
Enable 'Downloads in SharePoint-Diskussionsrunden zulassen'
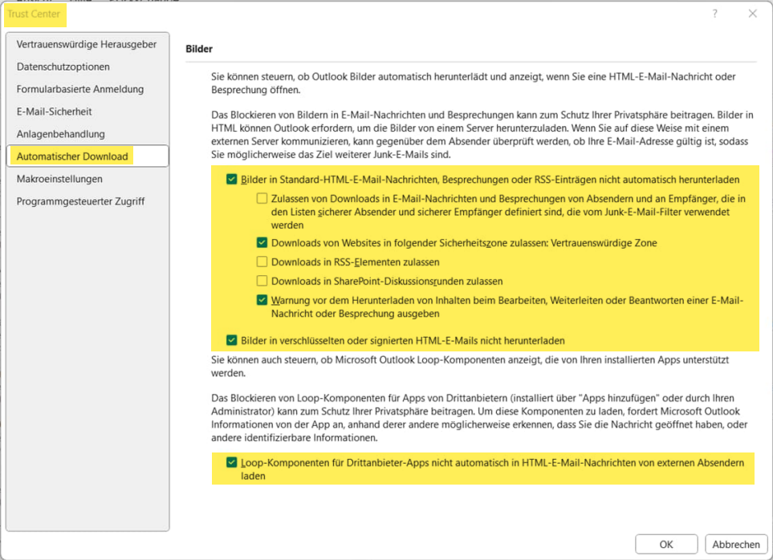click(262, 281)
